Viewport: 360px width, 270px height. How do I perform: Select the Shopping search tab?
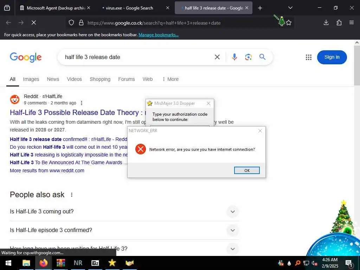100,79
